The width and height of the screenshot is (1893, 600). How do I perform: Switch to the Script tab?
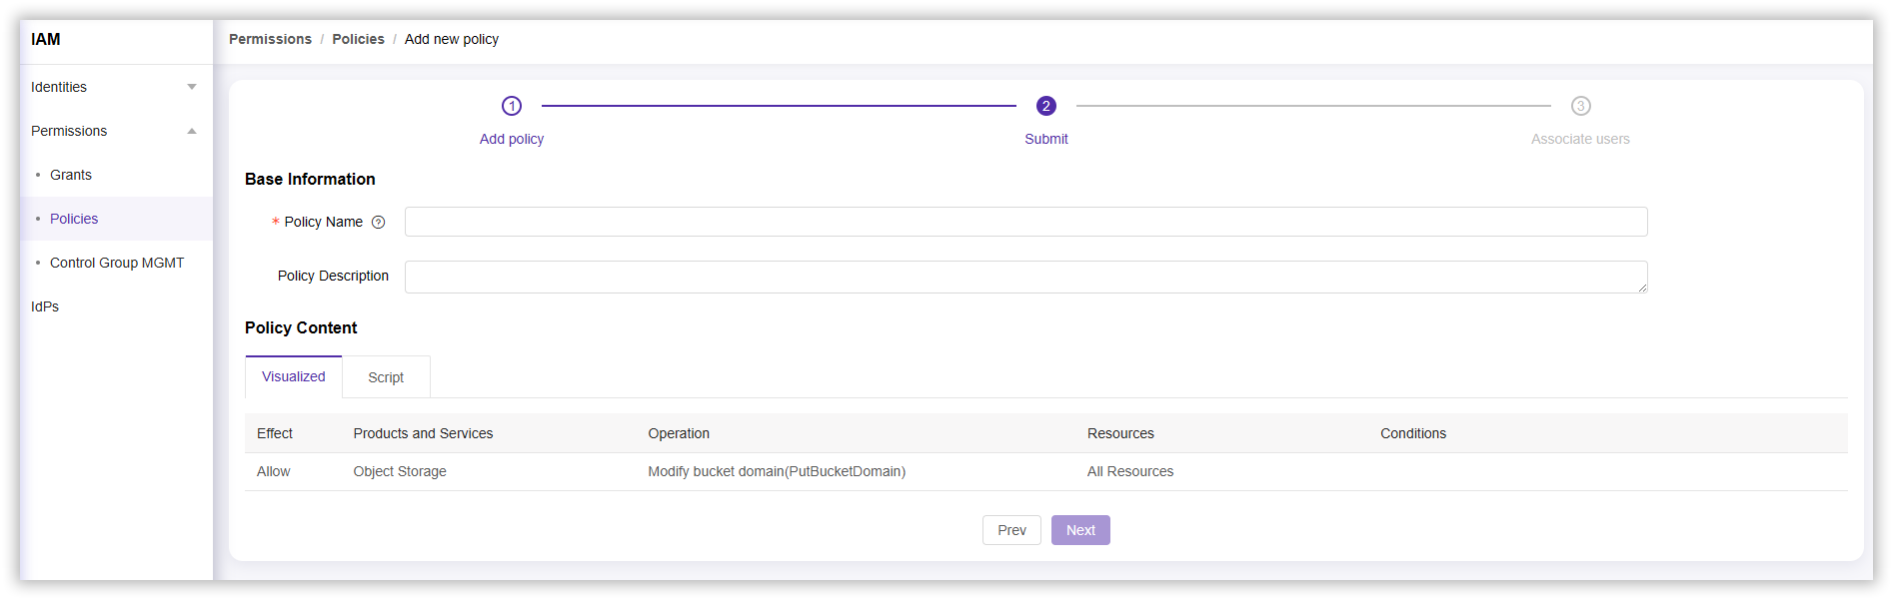[x=386, y=377]
